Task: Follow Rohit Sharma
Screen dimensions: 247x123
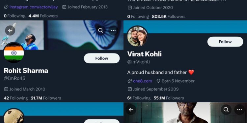Action: click(102, 58)
